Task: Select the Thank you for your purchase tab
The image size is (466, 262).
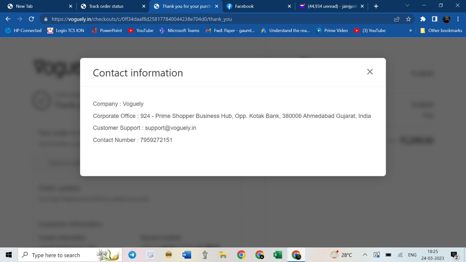Action: click(x=186, y=6)
